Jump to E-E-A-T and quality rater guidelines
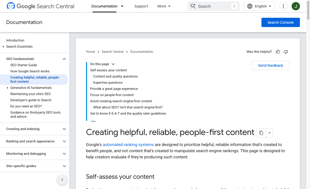This screenshot has width=310, height=189. [128, 114]
